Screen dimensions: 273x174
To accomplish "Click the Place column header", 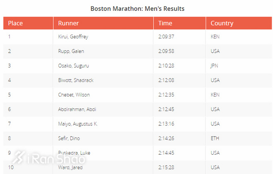I will (15, 24).
